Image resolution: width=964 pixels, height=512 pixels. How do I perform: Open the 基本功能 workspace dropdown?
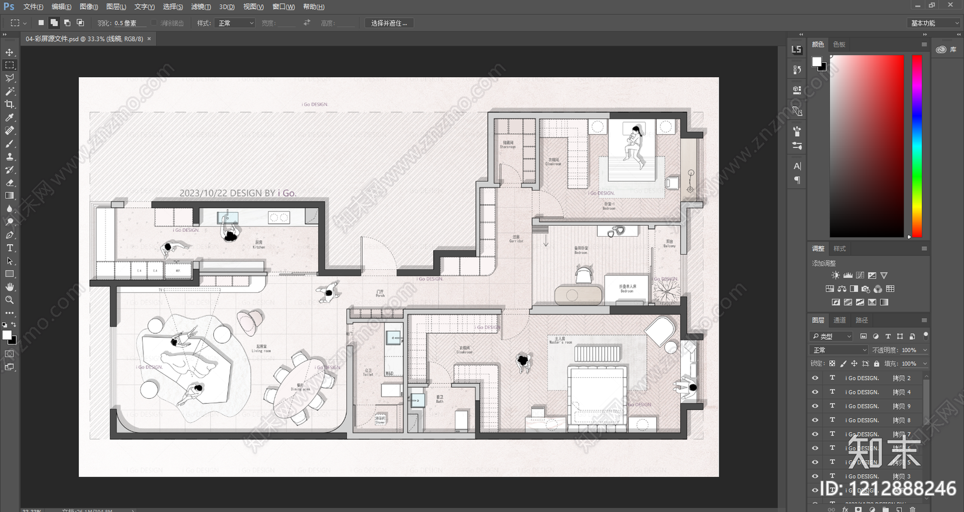[x=933, y=23]
